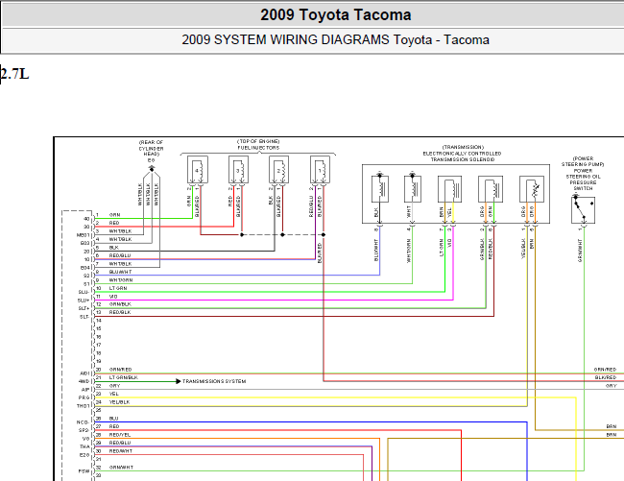Screen dimensions: 624x481
Task: Click the pin 12 "GRN/BLK" wire label
Action: 120,304
